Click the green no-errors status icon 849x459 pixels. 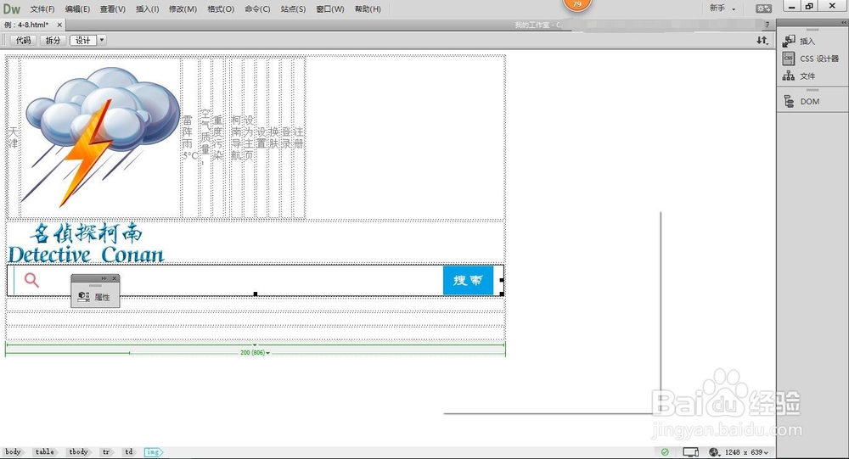(665, 452)
